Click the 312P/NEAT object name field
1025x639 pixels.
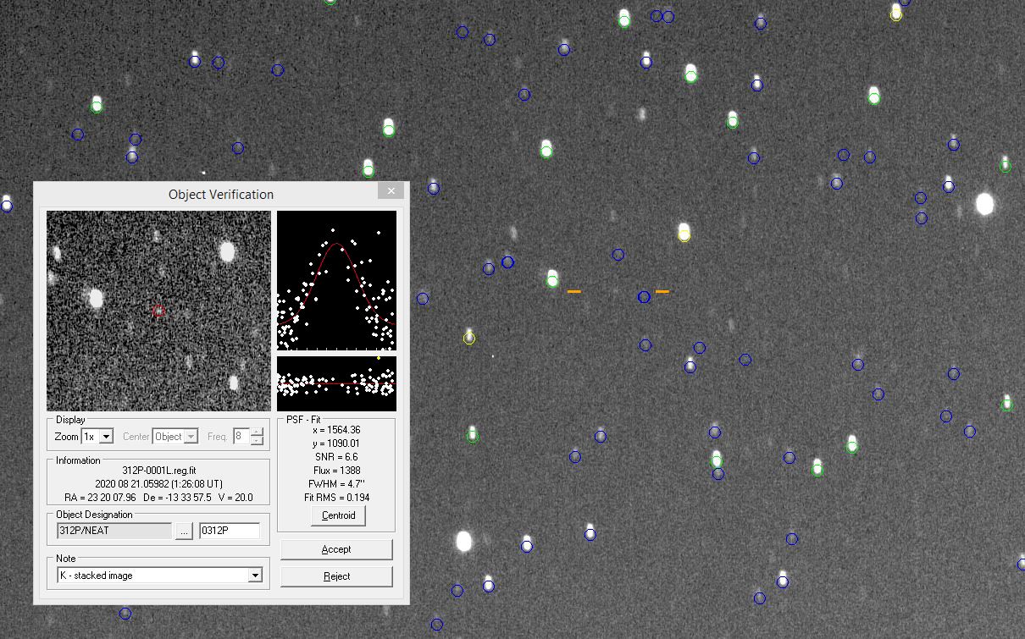coord(114,532)
